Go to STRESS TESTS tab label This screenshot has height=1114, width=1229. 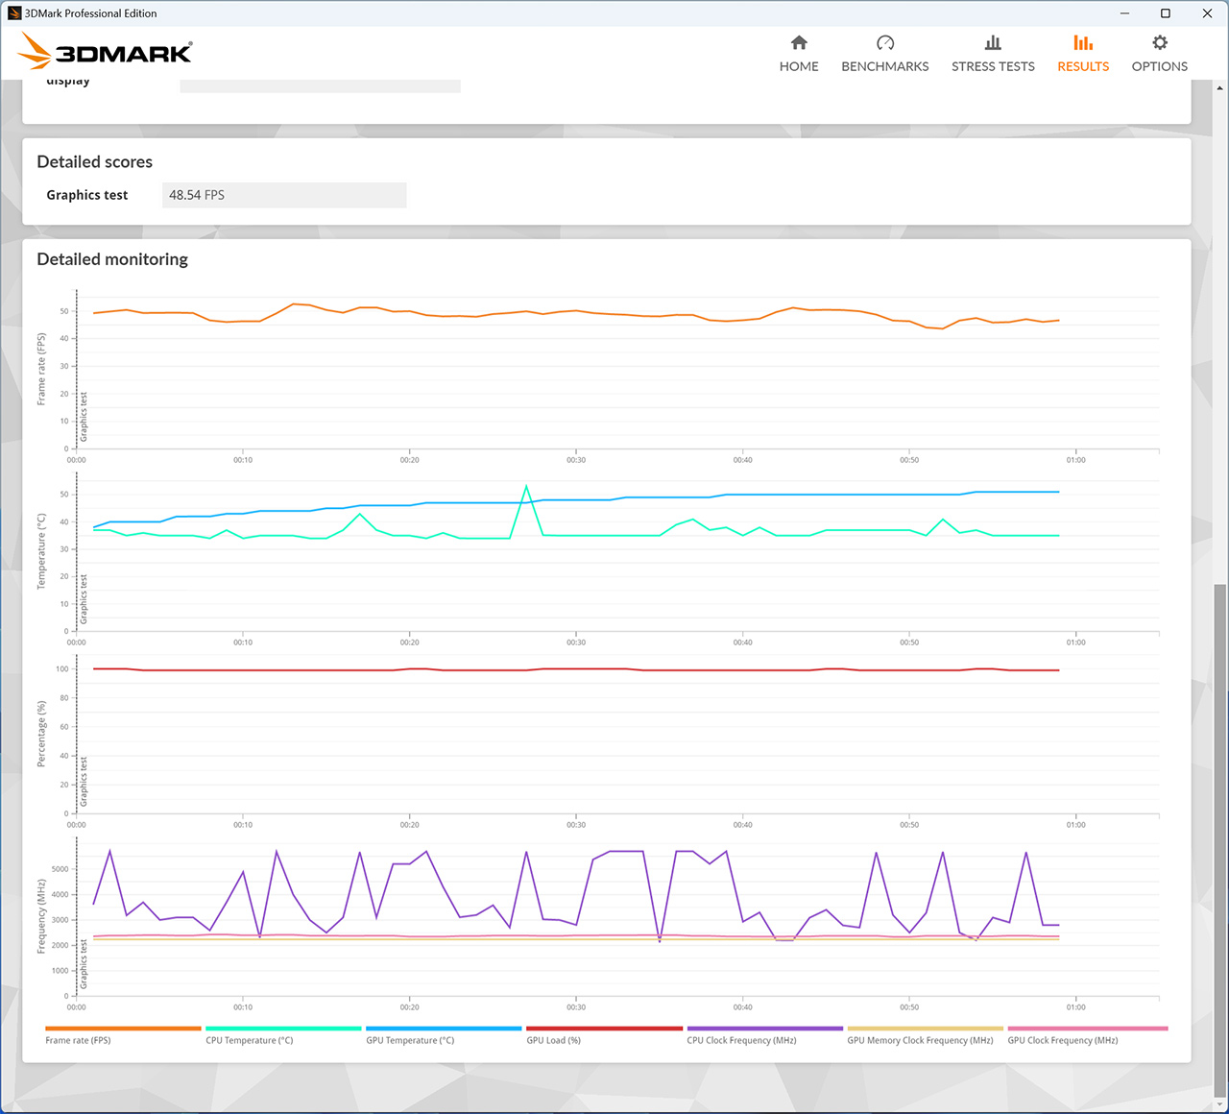(x=993, y=66)
